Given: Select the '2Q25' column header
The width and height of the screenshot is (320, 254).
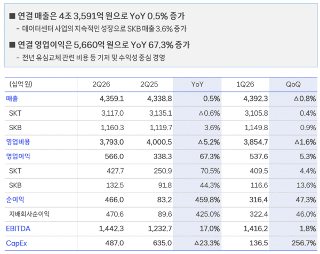Looking at the screenshot, I should point(149,84).
